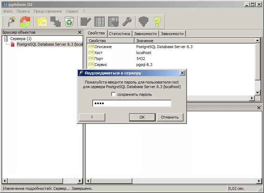Click the view data grid icon
This screenshot has height=193, width=264.
coord(100,22)
